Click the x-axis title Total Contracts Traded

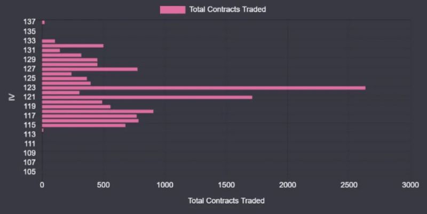click(x=226, y=201)
